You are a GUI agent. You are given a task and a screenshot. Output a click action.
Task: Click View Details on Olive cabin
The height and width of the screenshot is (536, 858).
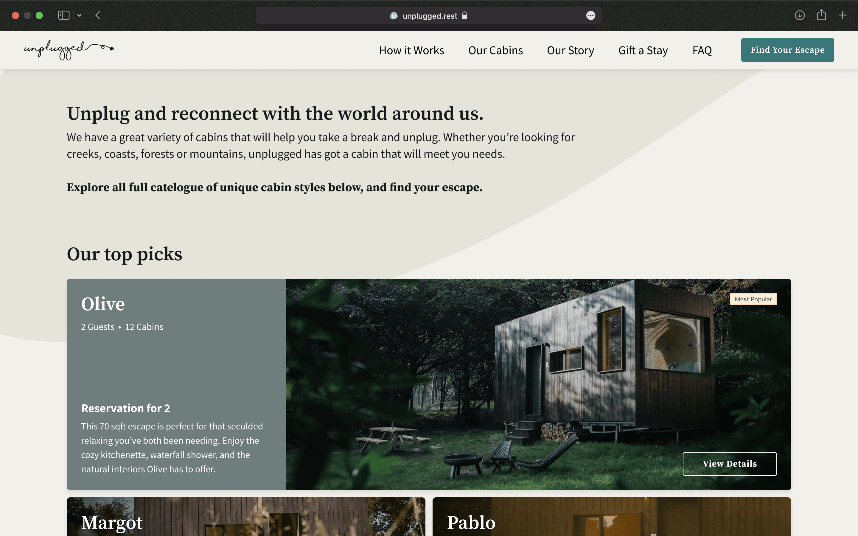pyautogui.click(x=730, y=464)
